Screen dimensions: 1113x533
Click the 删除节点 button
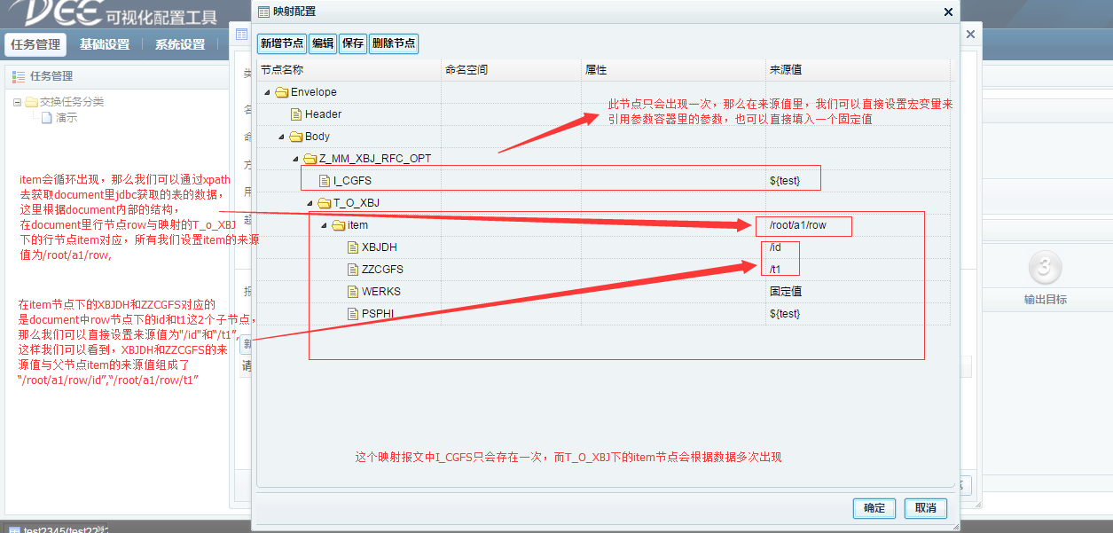394,43
